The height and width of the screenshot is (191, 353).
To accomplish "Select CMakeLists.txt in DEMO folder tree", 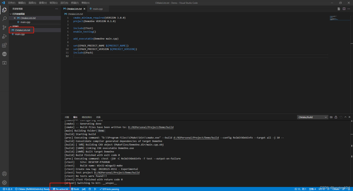I will pos(35,30).
